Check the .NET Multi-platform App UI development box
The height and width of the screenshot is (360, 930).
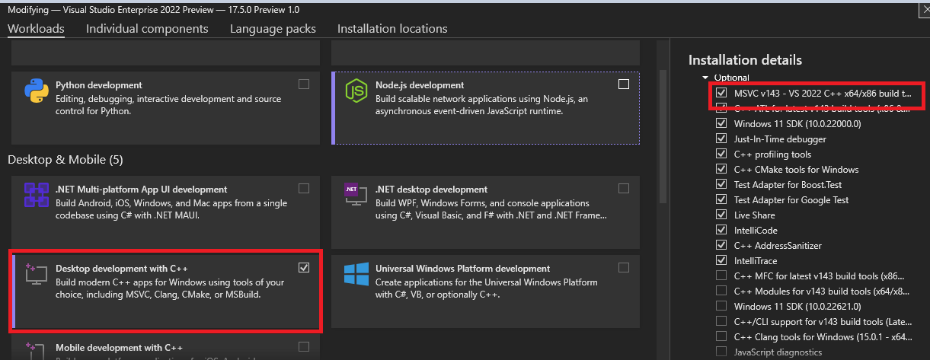(304, 189)
